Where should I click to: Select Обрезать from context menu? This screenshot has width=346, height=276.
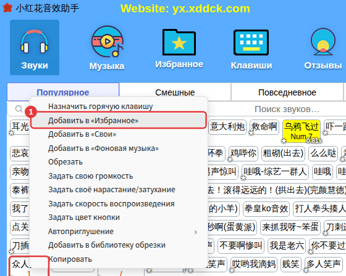[x=119, y=162]
